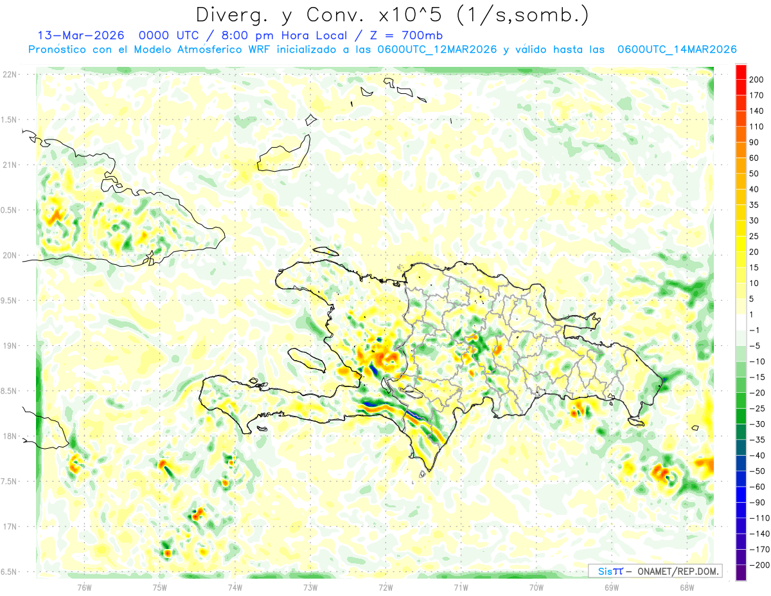Pick the white segment between 1 and -1
The height and width of the screenshot is (596, 771).
click(741, 322)
